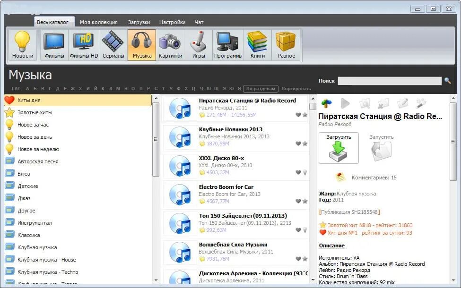Open the Новости lightbulb category

(22, 45)
